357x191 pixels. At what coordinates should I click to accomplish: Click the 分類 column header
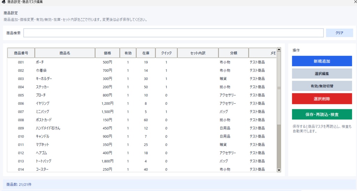[x=234, y=53]
